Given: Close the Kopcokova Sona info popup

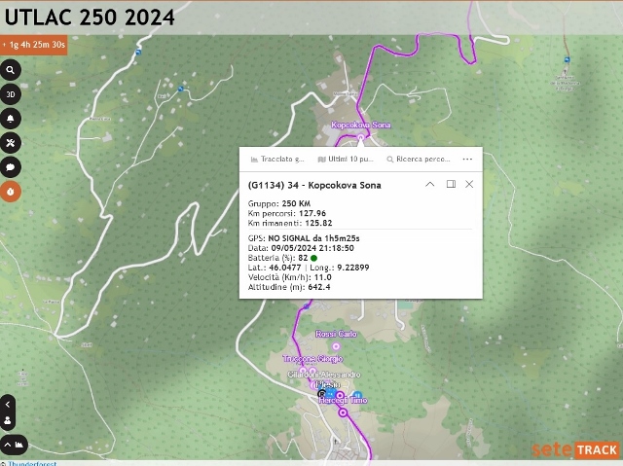Looking at the screenshot, I should click(469, 184).
